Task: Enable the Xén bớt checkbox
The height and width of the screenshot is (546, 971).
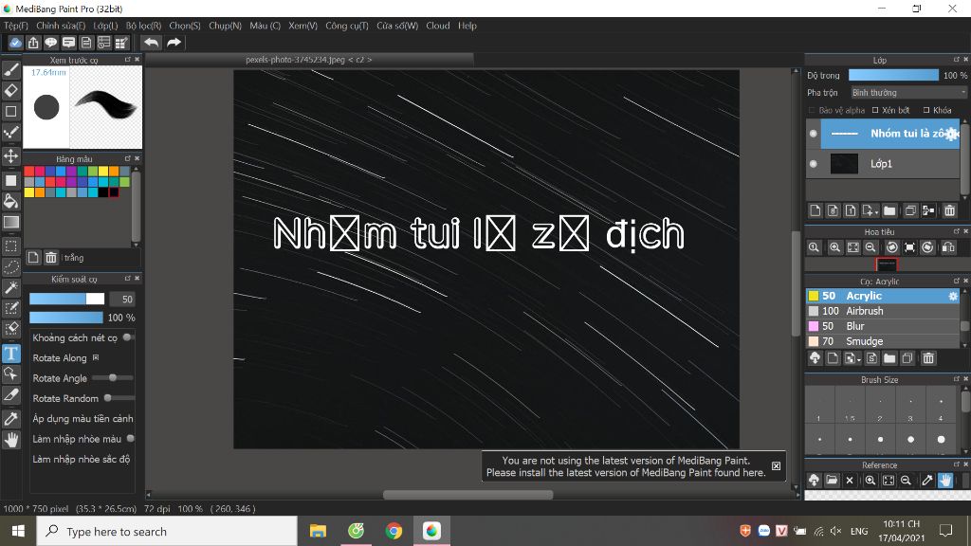Action: coord(875,110)
